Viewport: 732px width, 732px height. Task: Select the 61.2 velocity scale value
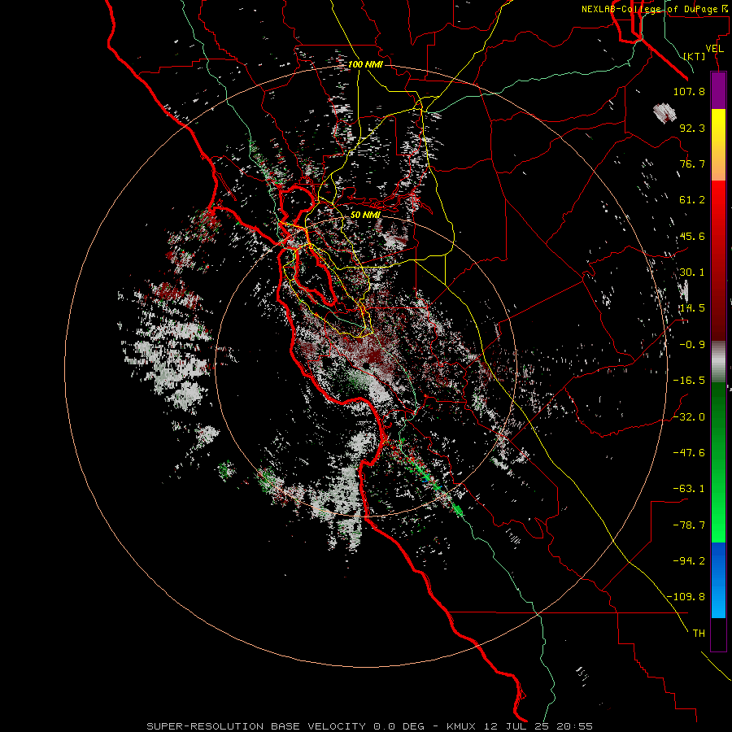click(692, 200)
